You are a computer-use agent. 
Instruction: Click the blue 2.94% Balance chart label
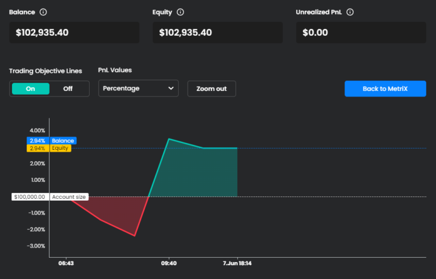click(51, 141)
